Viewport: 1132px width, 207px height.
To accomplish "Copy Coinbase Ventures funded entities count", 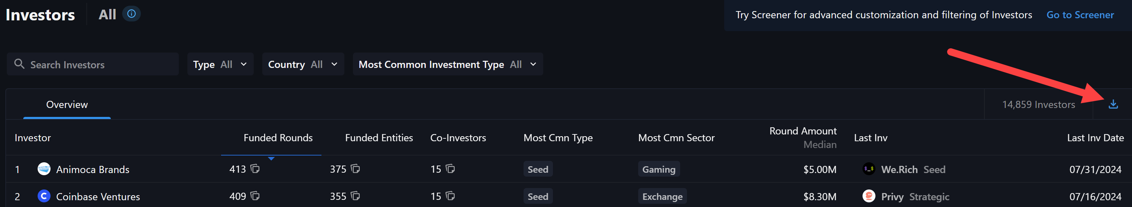I will click(x=355, y=196).
